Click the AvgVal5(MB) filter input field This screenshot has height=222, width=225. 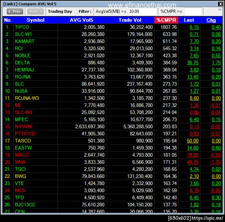point(142,11)
